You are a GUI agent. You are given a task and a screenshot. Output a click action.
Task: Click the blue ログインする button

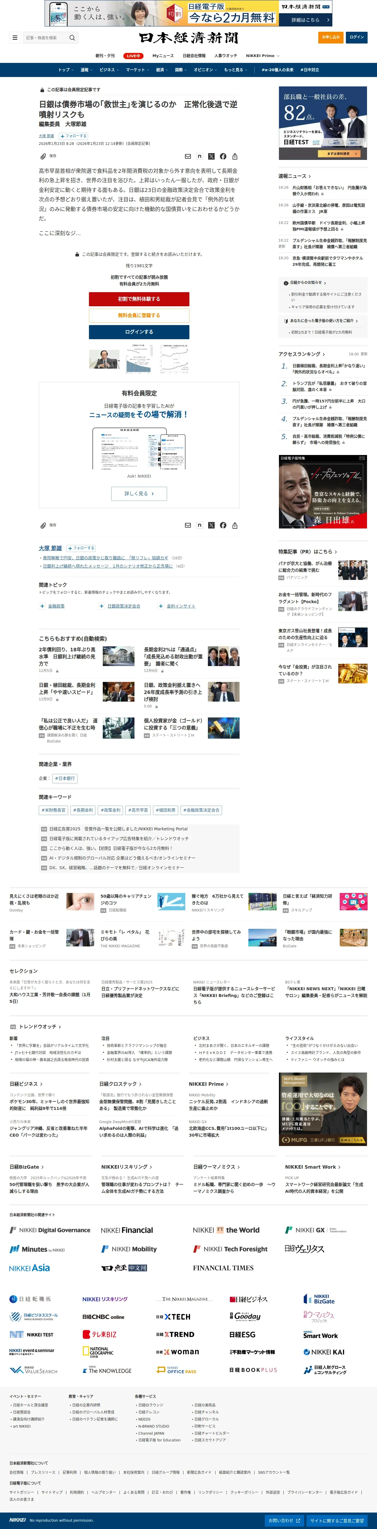(x=139, y=332)
